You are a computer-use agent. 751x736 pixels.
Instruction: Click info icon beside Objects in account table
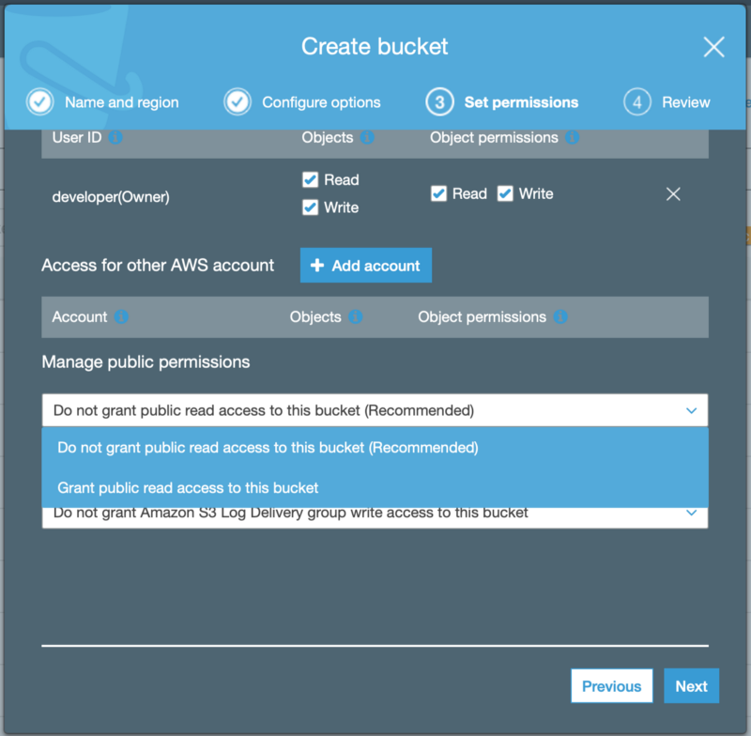(356, 317)
